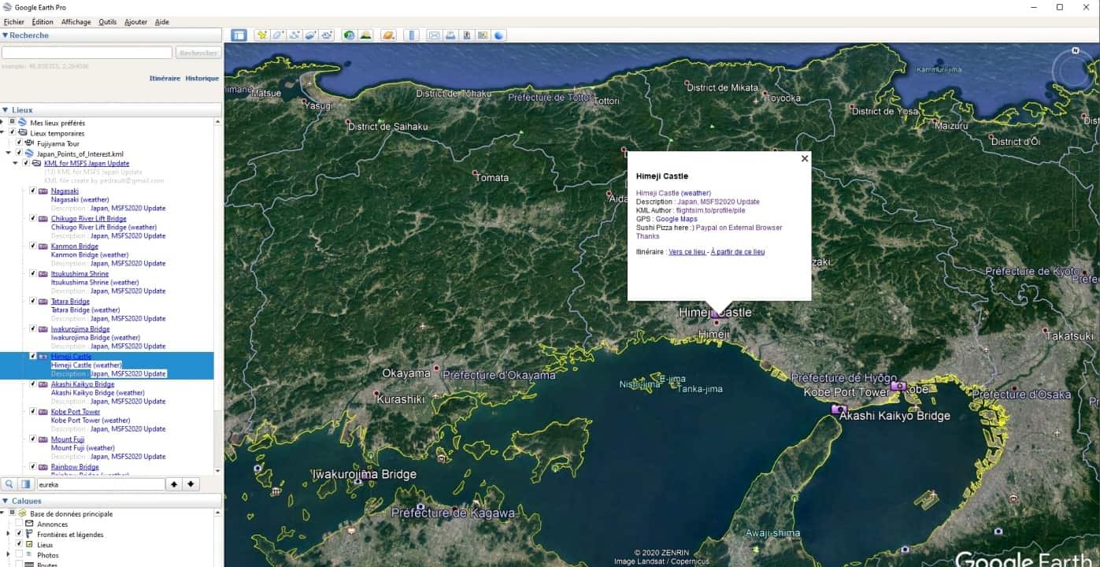Toggle sunlight across the landscape

point(365,35)
